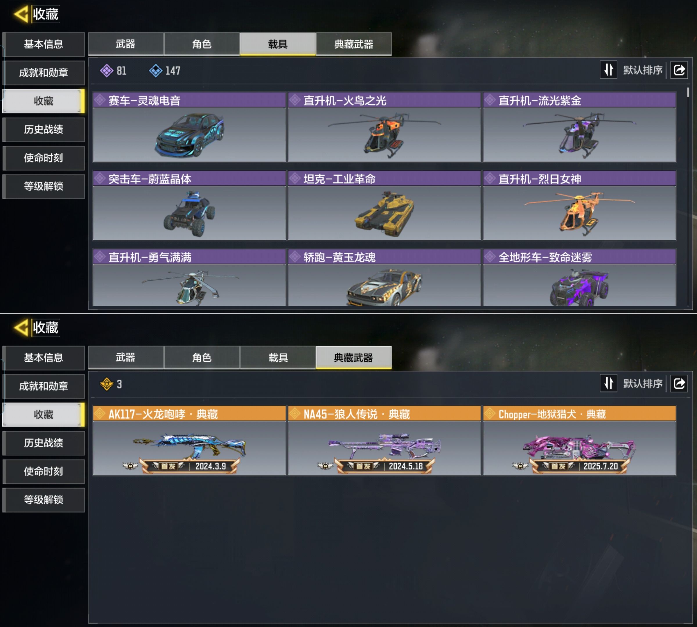
Task: Click the share icon in collector weapons panel
Action: 679,383
